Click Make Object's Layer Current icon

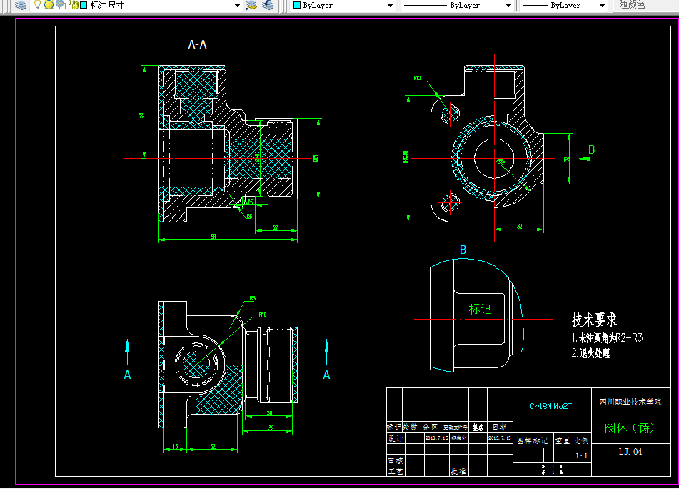pyautogui.click(x=251, y=5)
